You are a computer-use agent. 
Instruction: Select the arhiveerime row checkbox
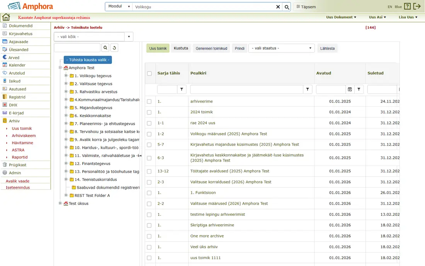coord(149,101)
